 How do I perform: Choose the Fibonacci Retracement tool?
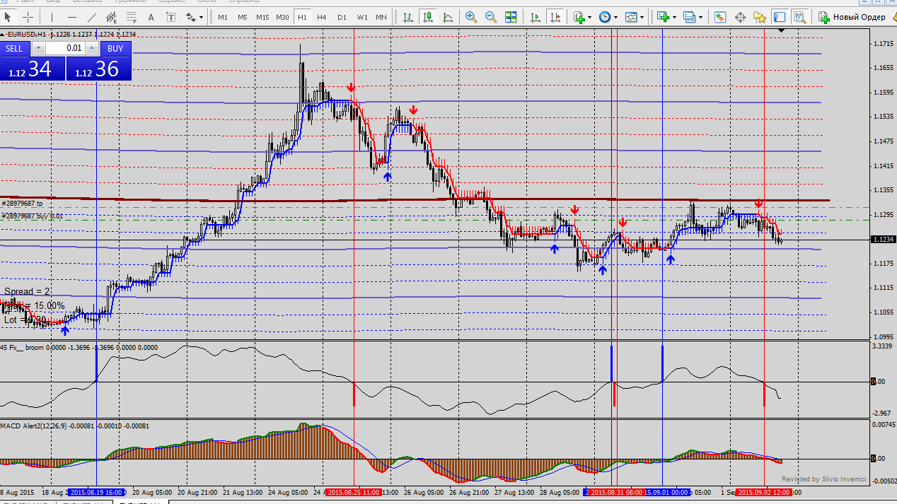coord(130,16)
